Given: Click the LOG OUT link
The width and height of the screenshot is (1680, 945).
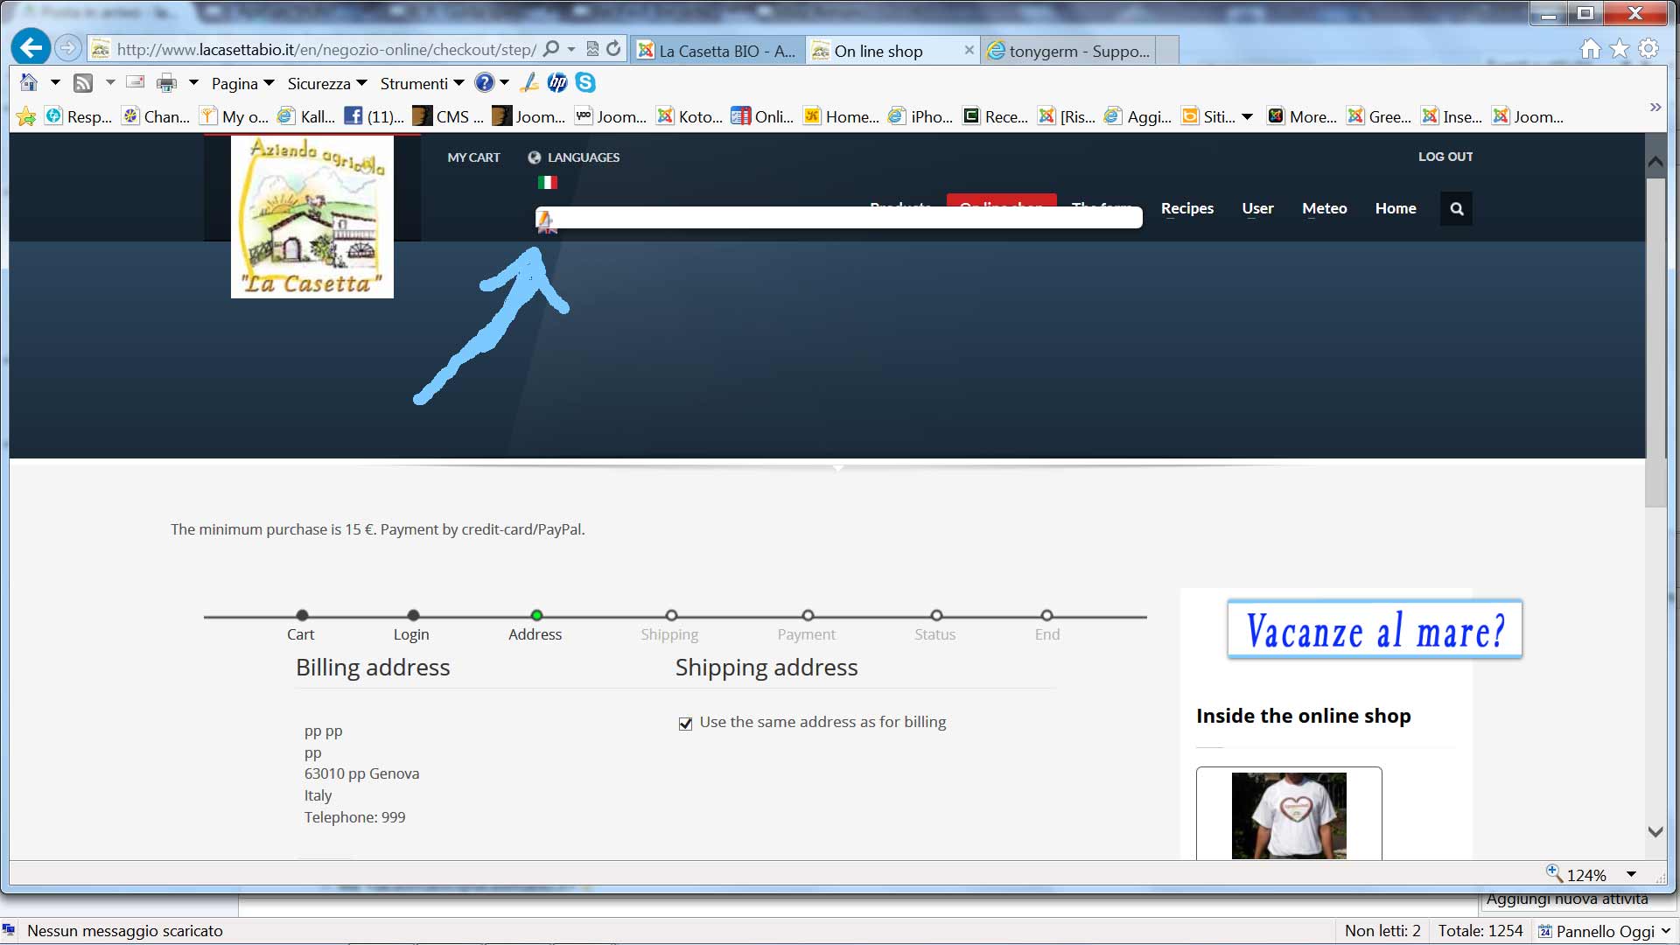Looking at the screenshot, I should [x=1445, y=157].
